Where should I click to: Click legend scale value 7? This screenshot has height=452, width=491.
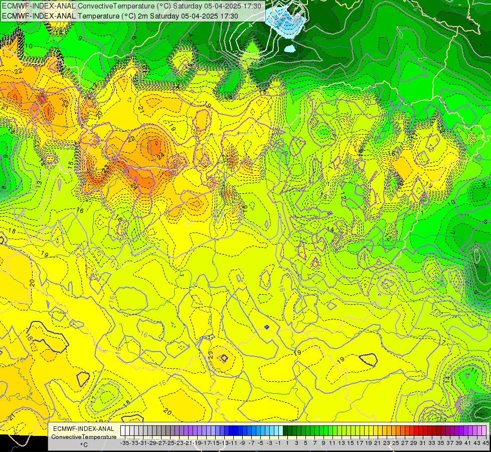(x=314, y=443)
